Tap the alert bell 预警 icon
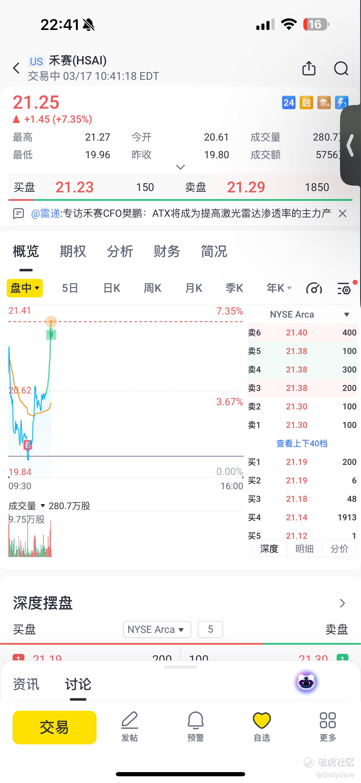This screenshot has height=783, width=361. (195, 726)
